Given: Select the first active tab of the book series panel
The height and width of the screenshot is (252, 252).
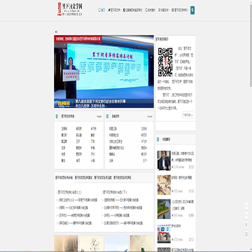Looking at the screenshot, I should pyautogui.click(x=64, y=178).
